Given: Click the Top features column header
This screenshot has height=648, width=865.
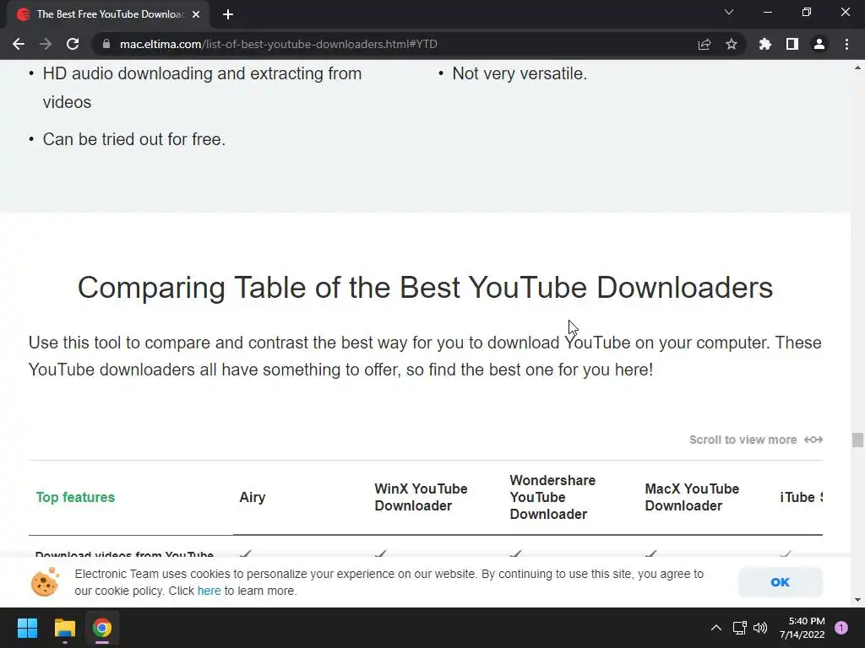Looking at the screenshot, I should 75,497.
